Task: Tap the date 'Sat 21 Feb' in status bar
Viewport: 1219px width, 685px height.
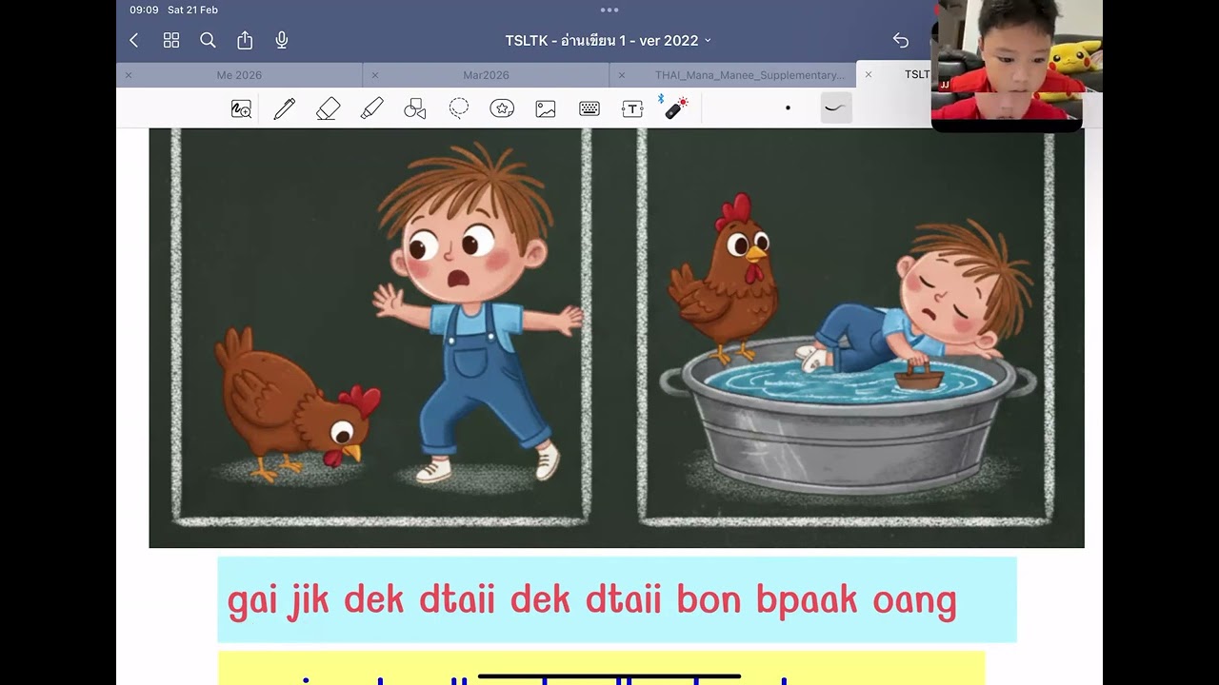Action: point(193,10)
